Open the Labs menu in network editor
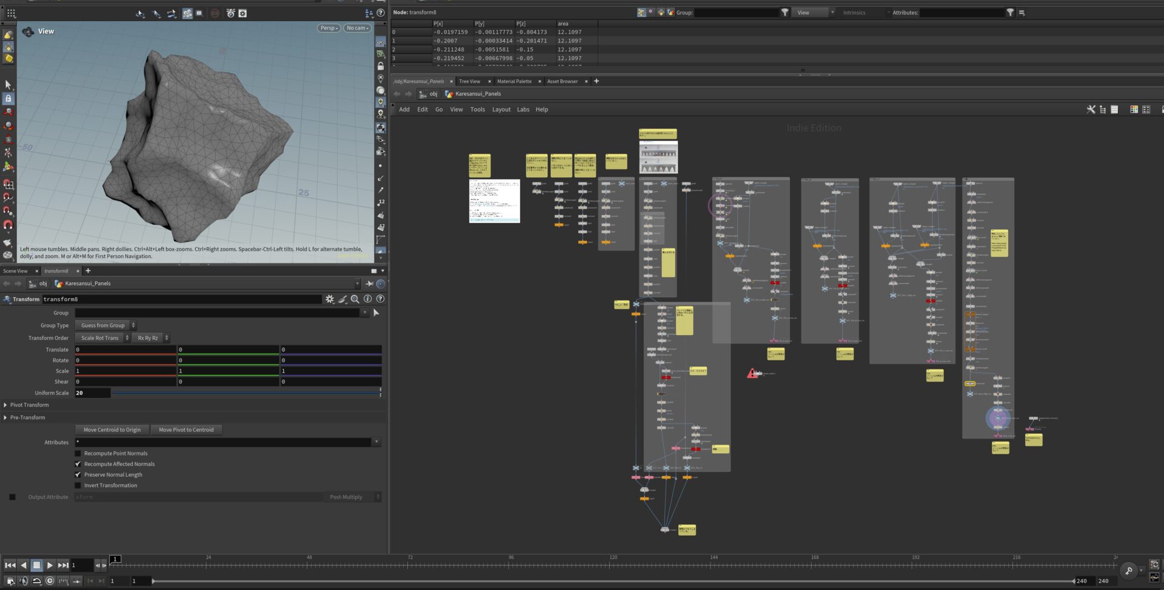 pyautogui.click(x=523, y=110)
